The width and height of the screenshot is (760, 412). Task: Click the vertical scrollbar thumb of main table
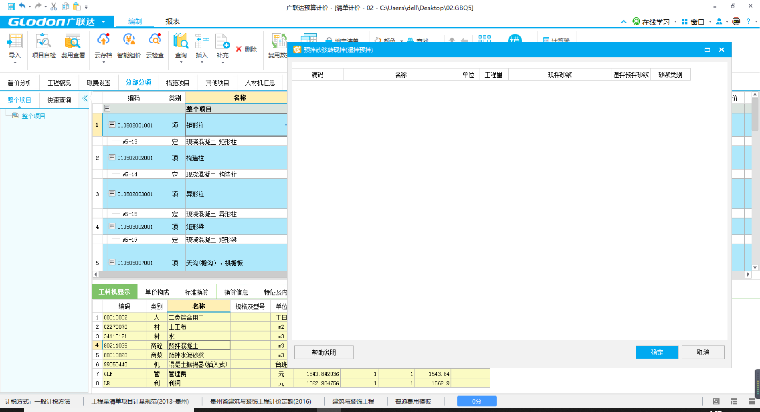tap(755, 114)
